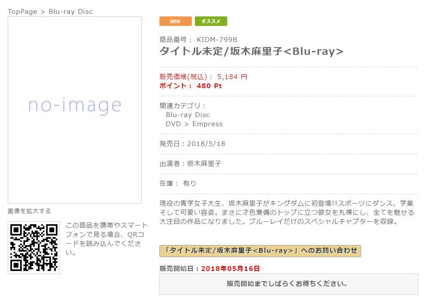Click the QR code instruction text
The width and height of the screenshot is (426, 299).
pos(106,239)
